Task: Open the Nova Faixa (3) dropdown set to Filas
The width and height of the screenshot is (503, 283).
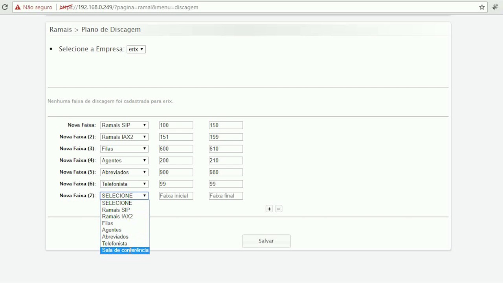Action: click(x=124, y=149)
